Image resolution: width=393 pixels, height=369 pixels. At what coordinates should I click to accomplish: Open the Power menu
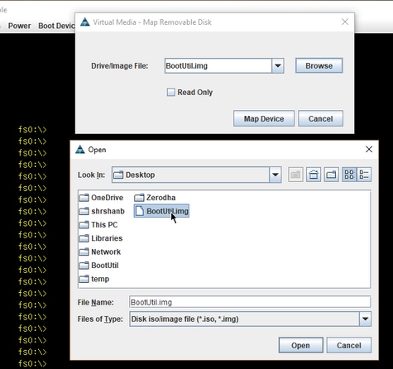click(19, 26)
